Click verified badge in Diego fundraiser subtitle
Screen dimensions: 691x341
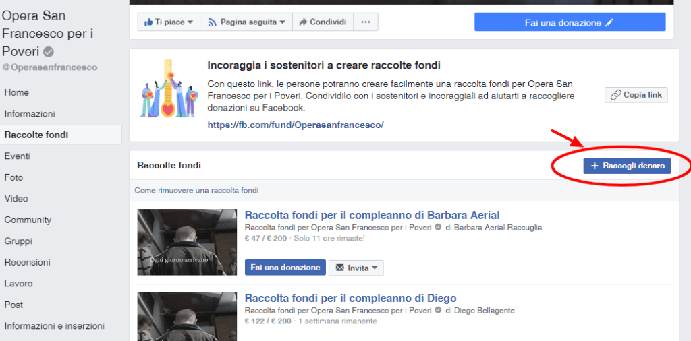[x=439, y=311]
